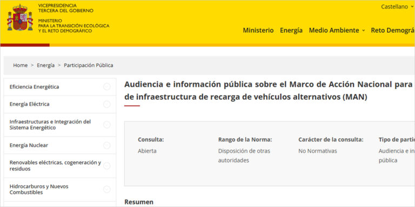Expand the Energía Nuclear chevron

pyautogui.click(x=106, y=146)
